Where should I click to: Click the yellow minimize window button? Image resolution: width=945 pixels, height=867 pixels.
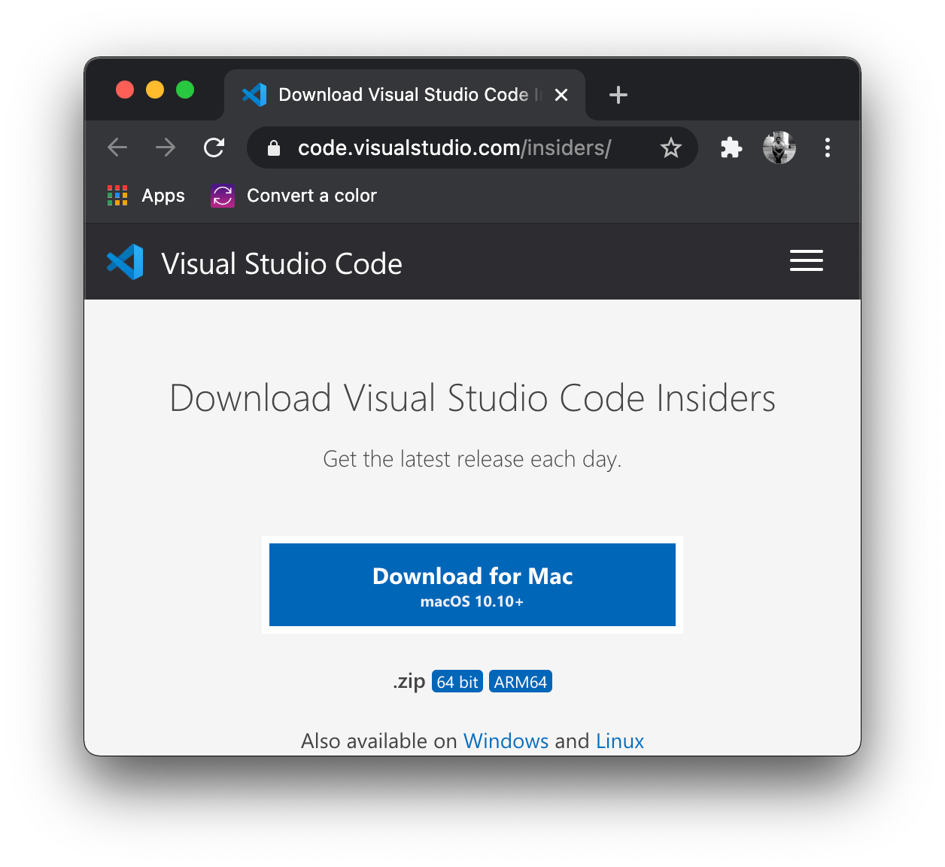[x=155, y=90]
